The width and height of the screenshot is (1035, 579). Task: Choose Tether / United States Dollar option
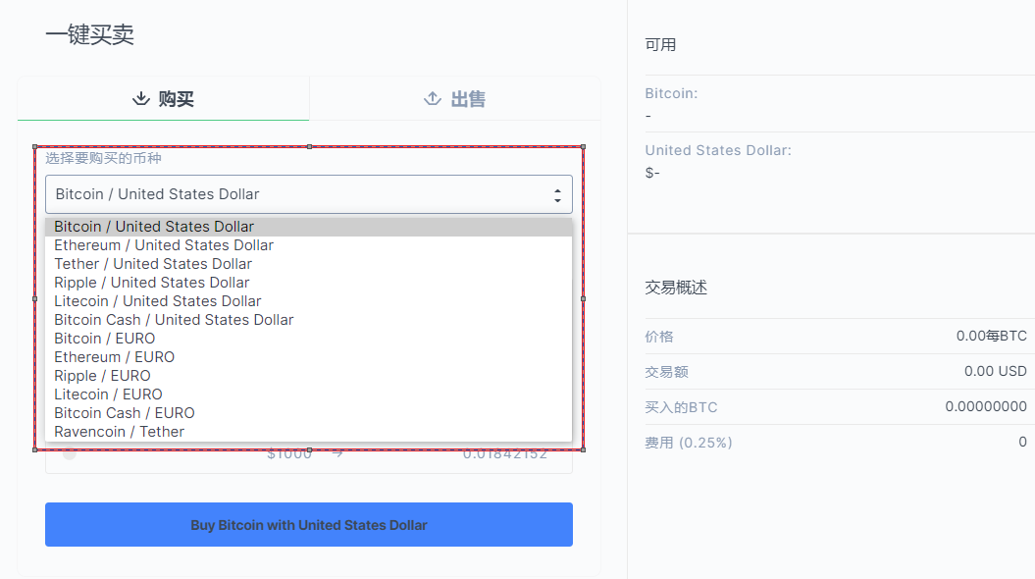[x=309, y=264]
